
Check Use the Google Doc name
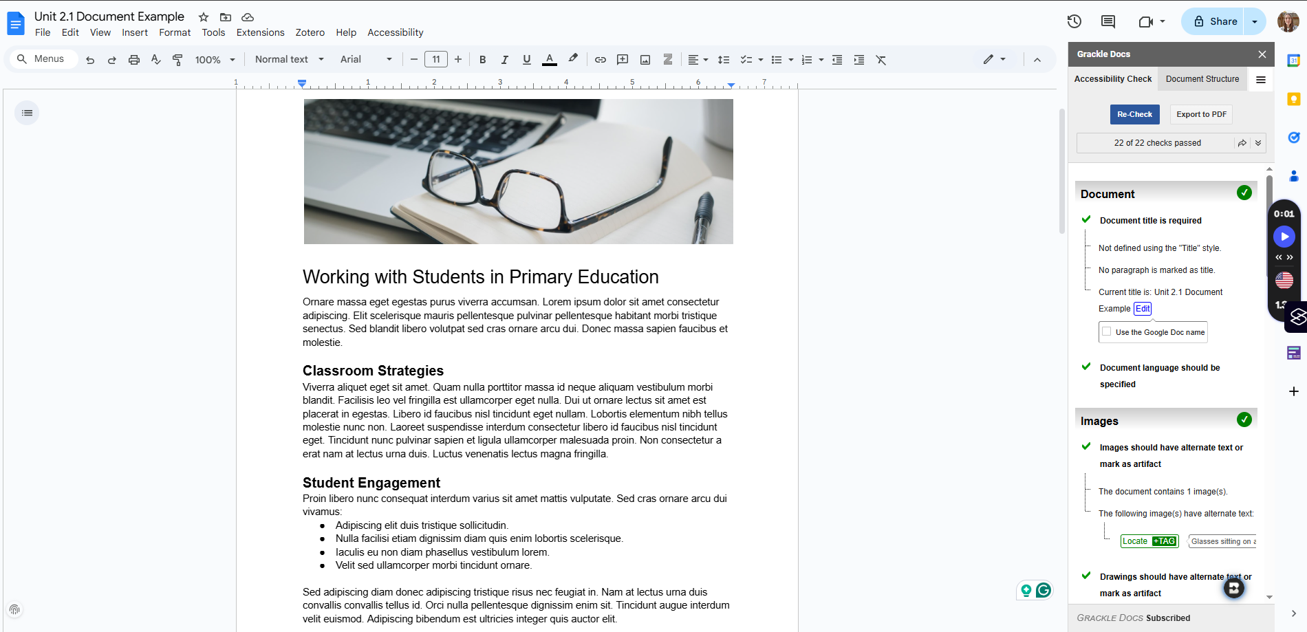[x=1107, y=331]
